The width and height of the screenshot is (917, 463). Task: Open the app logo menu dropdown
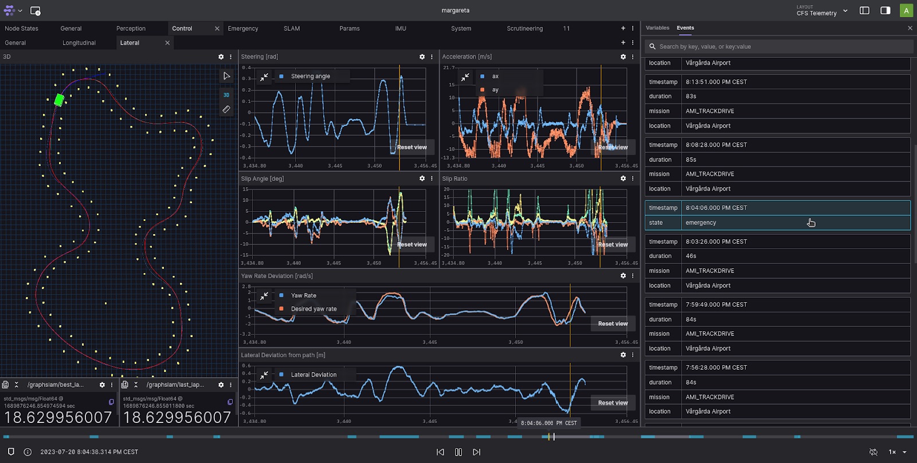click(13, 11)
